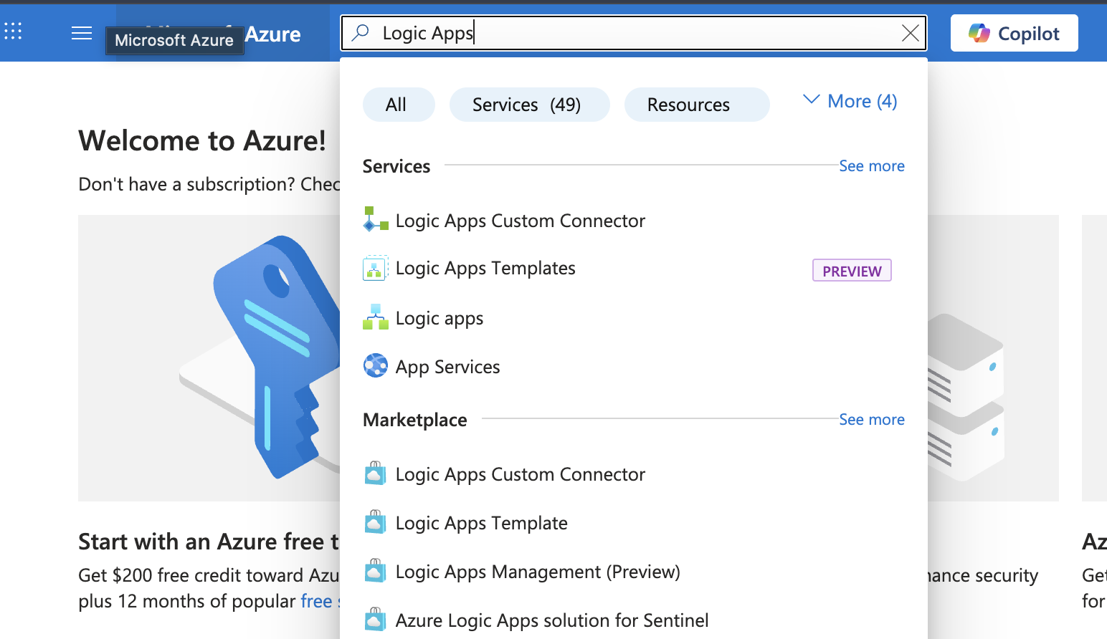The width and height of the screenshot is (1107, 639).
Task: Clear the Logic Apps search query
Action: point(910,33)
